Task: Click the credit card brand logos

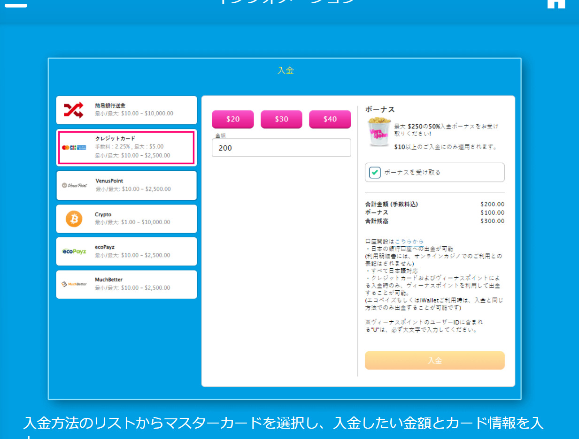Action: click(x=74, y=147)
